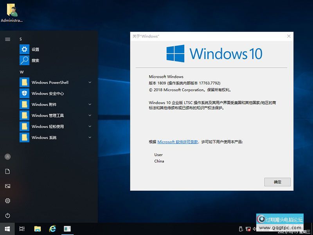Open 设置 (Settings) from the Start menu list

[35, 49]
